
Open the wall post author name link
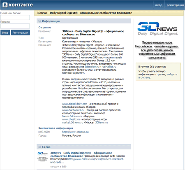(81, 154)
